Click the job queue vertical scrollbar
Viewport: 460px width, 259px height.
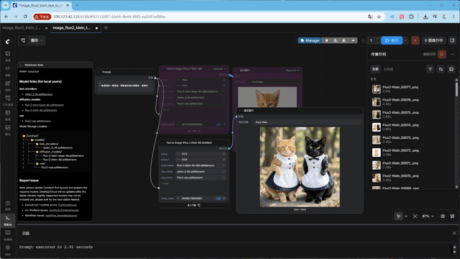point(456,89)
